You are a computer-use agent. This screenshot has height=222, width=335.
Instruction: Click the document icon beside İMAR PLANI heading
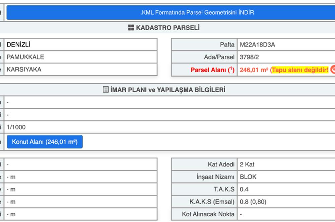106,90
